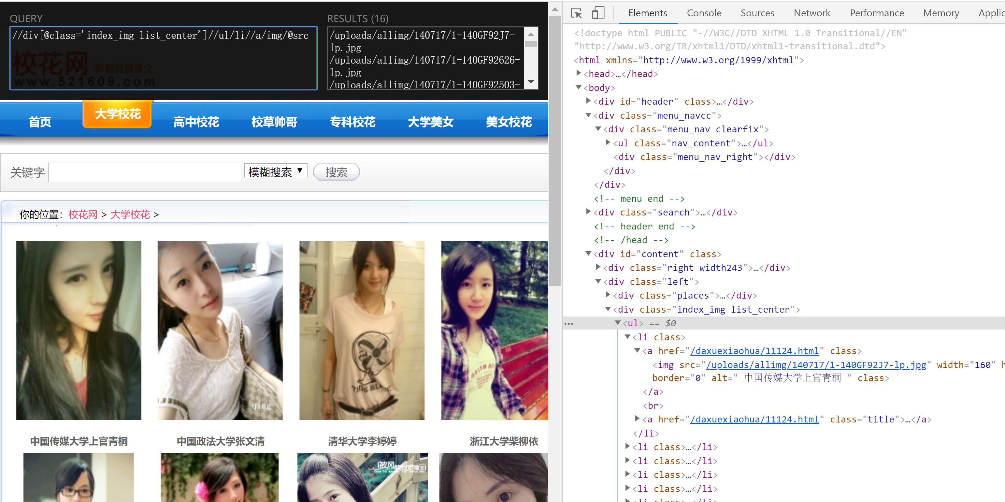
Task: Activate the inspect element picker icon
Action: 576,13
